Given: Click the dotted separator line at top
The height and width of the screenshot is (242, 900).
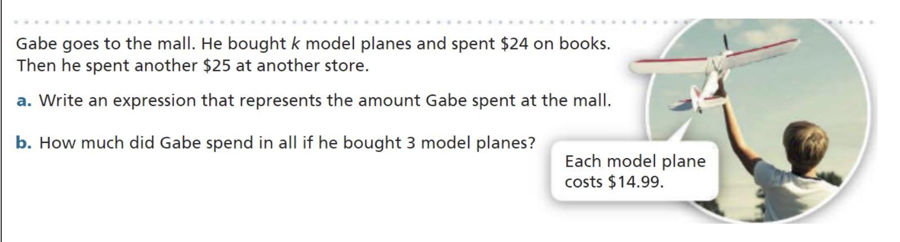Looking at the screenshot, I should pos(445,23).
